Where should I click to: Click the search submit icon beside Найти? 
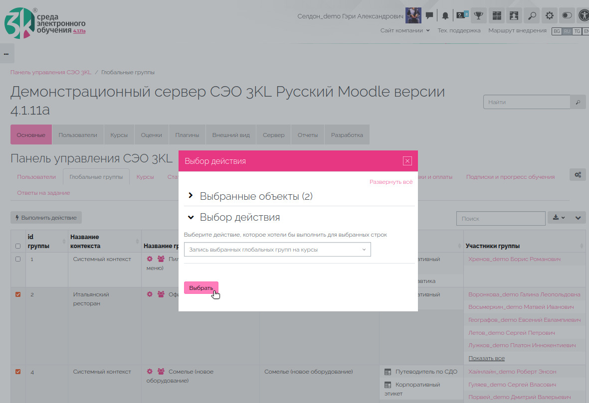click(578, 102)
